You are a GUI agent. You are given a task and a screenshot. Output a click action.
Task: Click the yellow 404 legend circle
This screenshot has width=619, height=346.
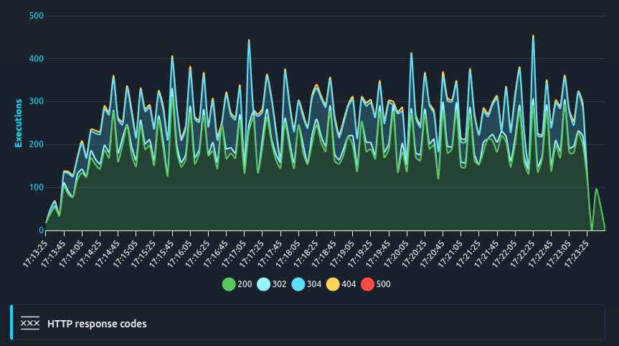pyautogui.click(x=333, y=284)
